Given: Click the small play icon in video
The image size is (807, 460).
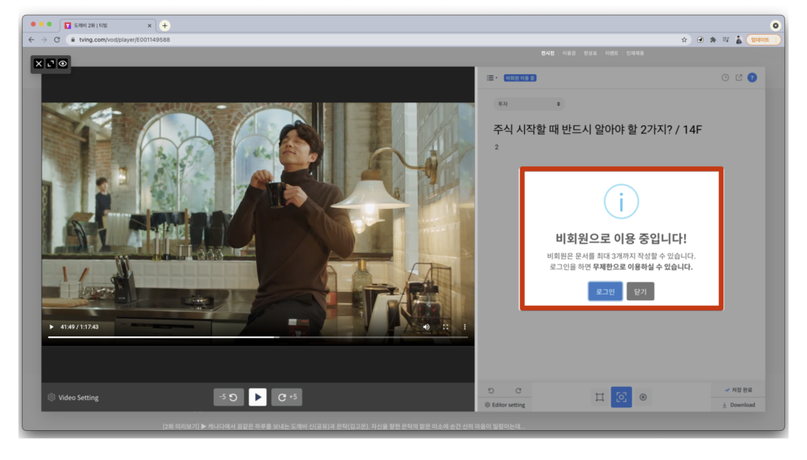Looking at the screenshot, I should (51, 327).
